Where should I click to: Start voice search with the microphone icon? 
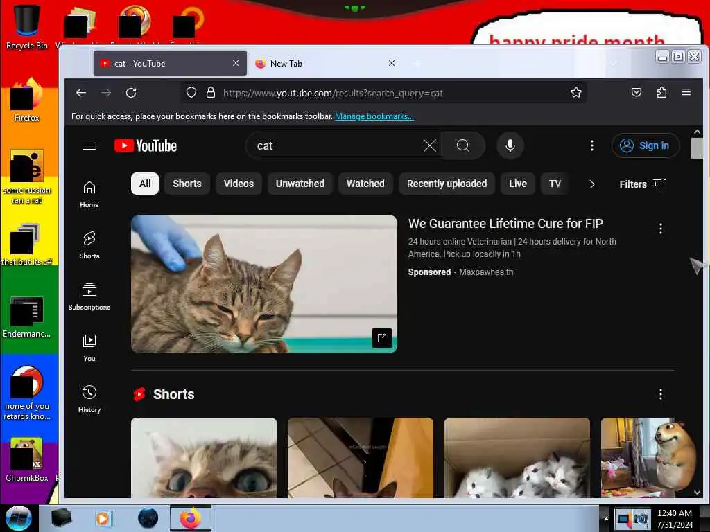pyautogui.click(x=510, y=145)
